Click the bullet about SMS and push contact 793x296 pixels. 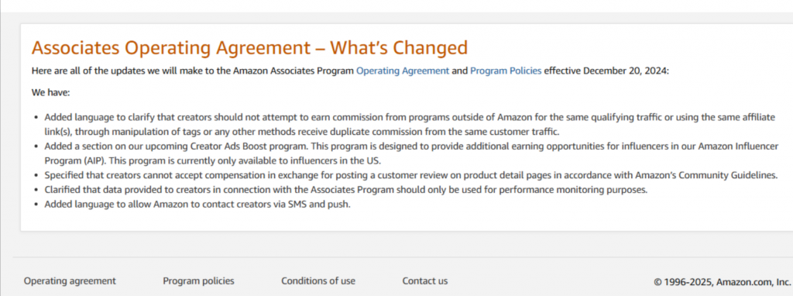(197, 205)
